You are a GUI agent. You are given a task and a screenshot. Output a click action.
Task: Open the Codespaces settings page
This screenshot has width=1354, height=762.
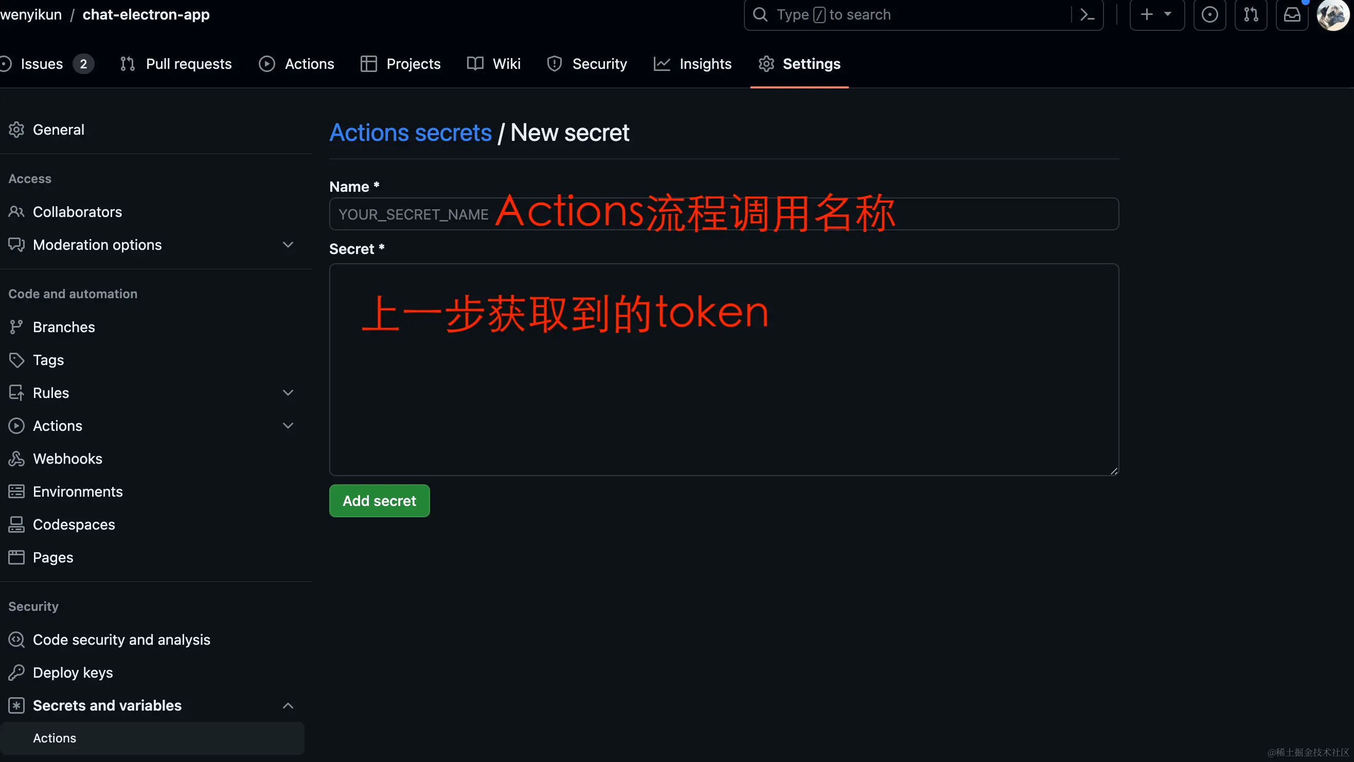point(74,524)
